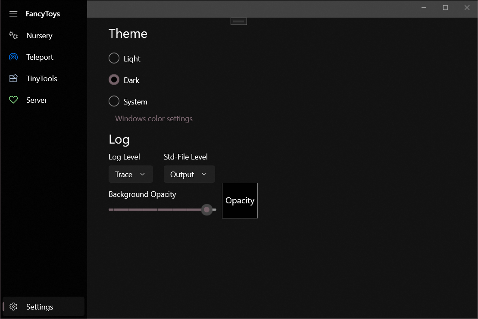This screenshot has width=478, height=319.
Task: Select the Light theme
Action: (x=114, y=58)
